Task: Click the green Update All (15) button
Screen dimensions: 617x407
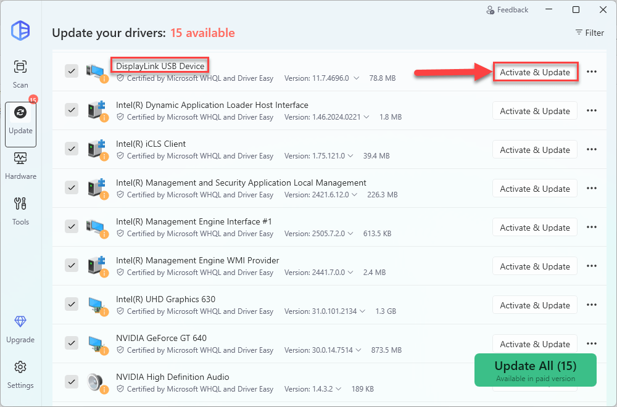Action: 535,370
